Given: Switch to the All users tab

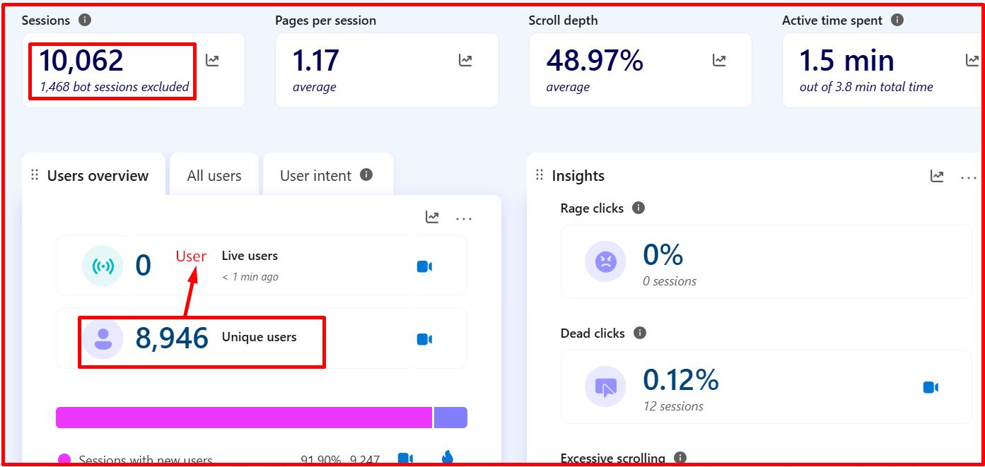Looking at the screenshot, I should point(214,176).
